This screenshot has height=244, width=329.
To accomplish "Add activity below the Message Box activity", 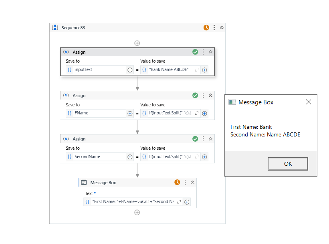I will (x=137, y=212).
